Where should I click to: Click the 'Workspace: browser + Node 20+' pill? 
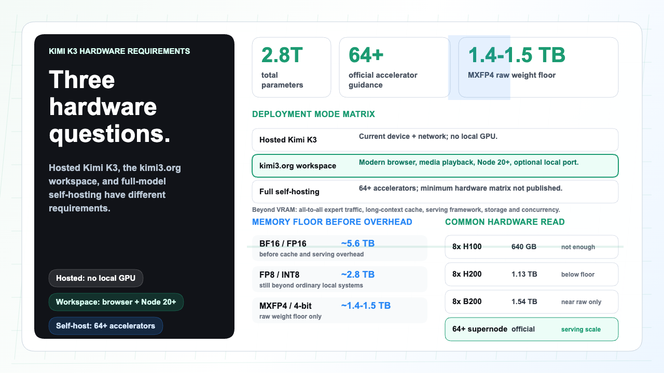116,302
